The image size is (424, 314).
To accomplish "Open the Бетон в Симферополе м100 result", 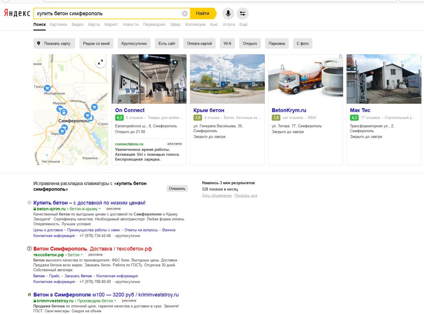I will pyautogui.click(x=106, y=294).
